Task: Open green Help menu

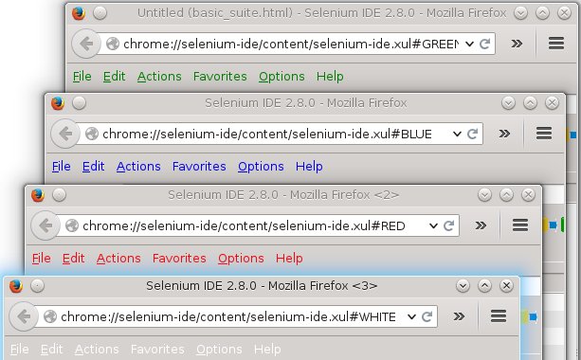Action: [330, 77]
